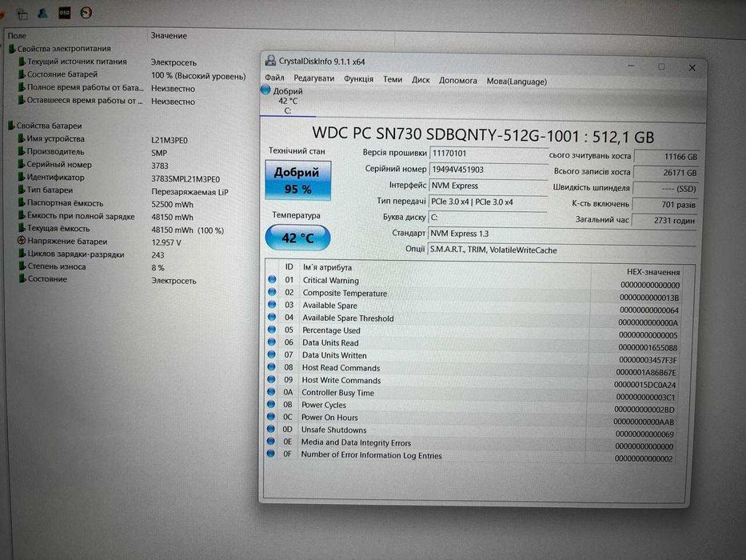This screenshot has width=746, height=560.
Task: Click the blue status dot for Data Units Written
Action: tap(272, 354)
